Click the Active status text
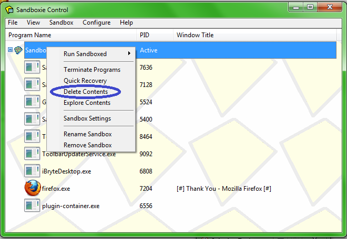Viewport: 347px width, 239px height. [148, 50]
